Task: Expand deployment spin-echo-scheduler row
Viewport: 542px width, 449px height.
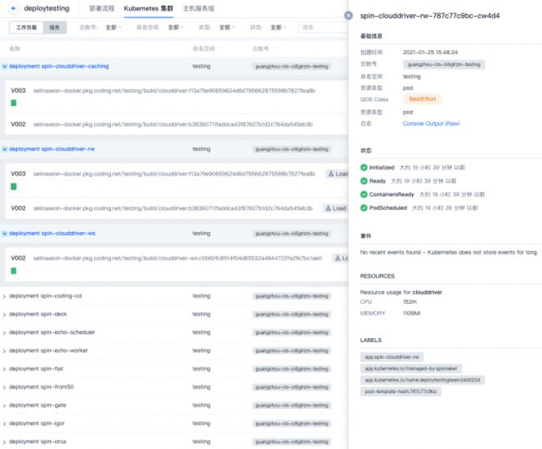Action: (x=4, y=333)
